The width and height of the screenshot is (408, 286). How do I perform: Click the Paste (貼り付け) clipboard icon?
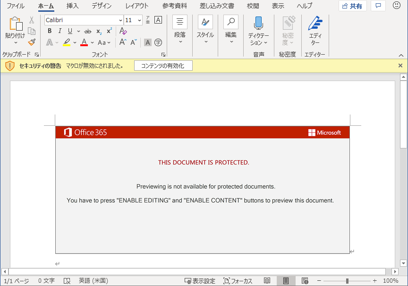pyautogui.click(x=16, y=24)
